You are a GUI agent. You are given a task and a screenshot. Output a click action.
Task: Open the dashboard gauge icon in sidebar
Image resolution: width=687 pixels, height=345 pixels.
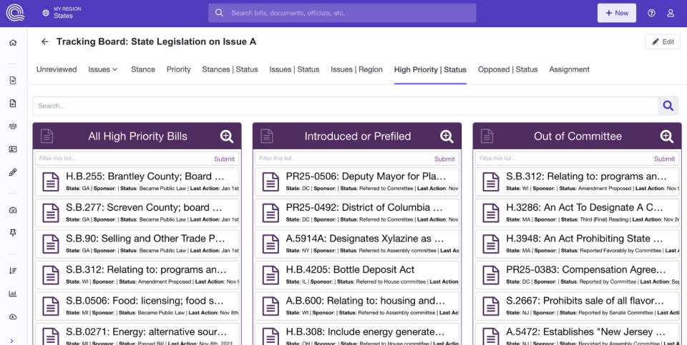click(13, 210)
